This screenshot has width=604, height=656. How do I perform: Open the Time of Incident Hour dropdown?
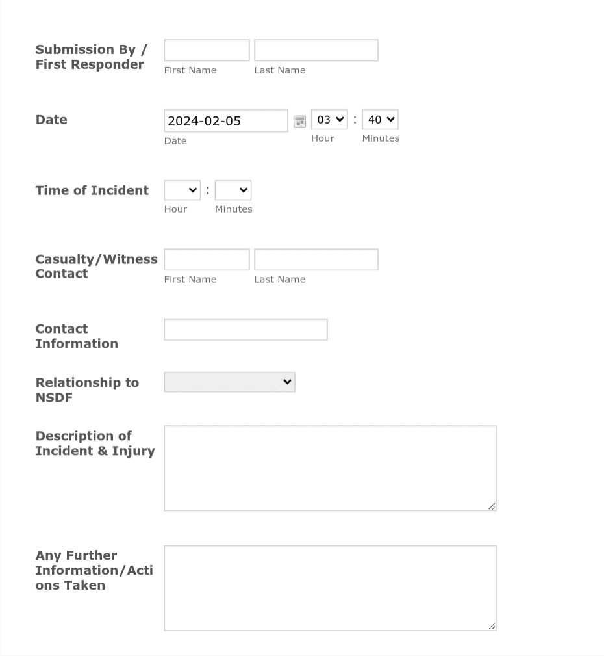click(x=181, y=190)
